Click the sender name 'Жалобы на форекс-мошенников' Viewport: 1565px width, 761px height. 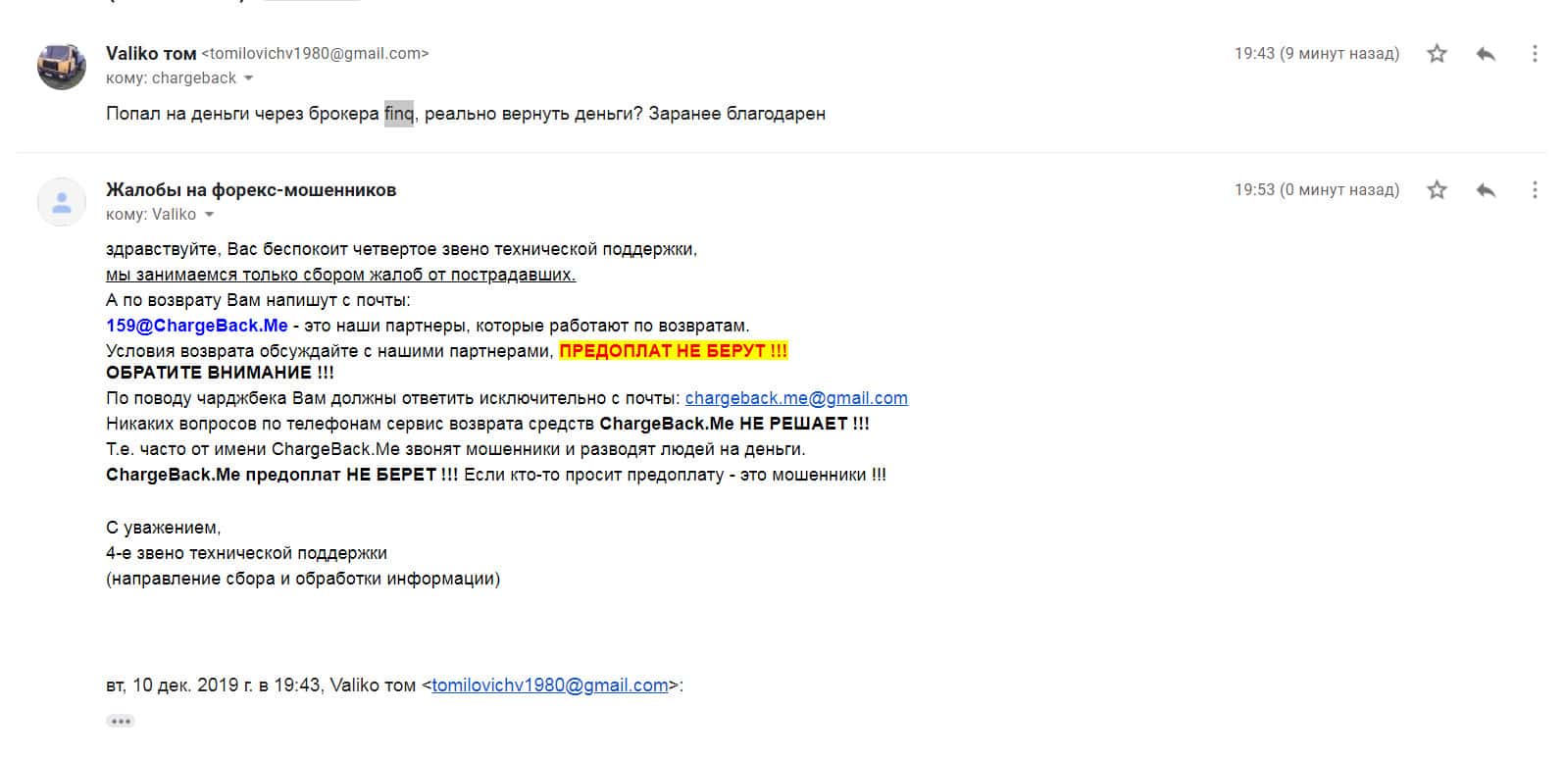coord(251,190)
